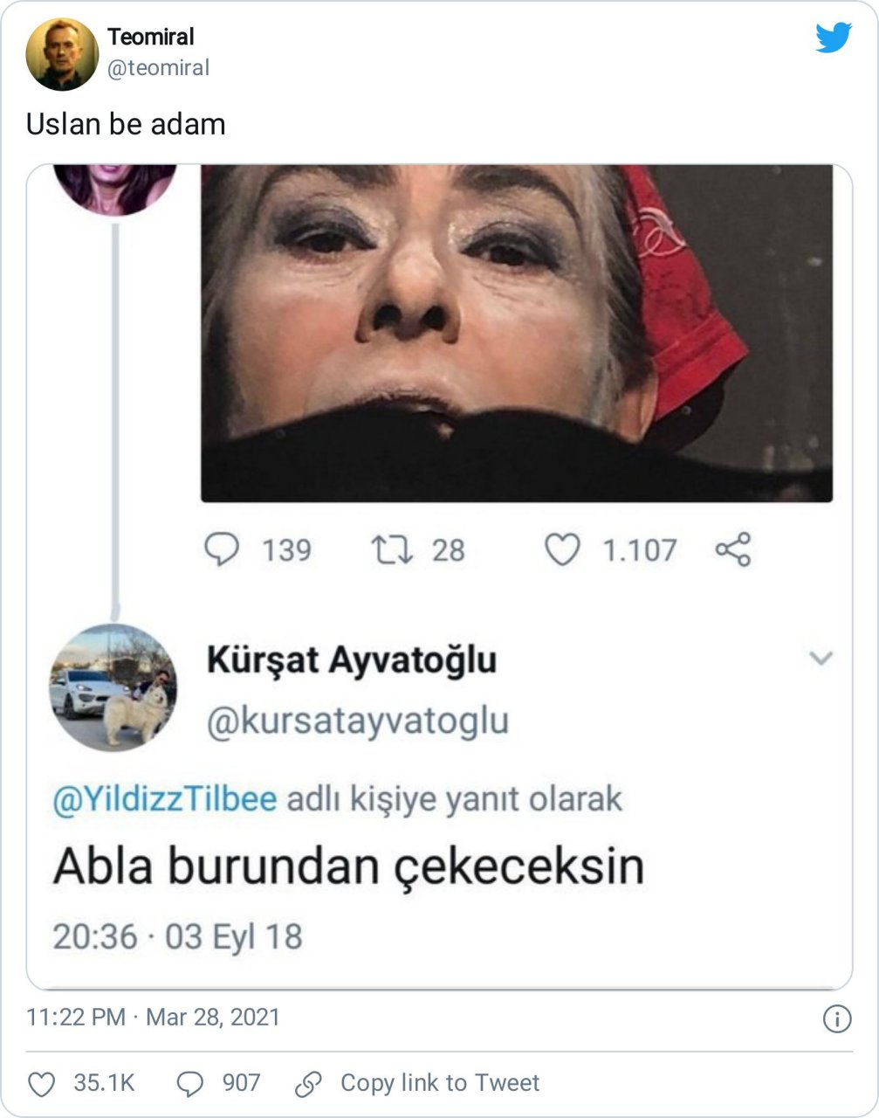
Task: Open Teomiral's profile avatar
Action: tap(62, 54)
